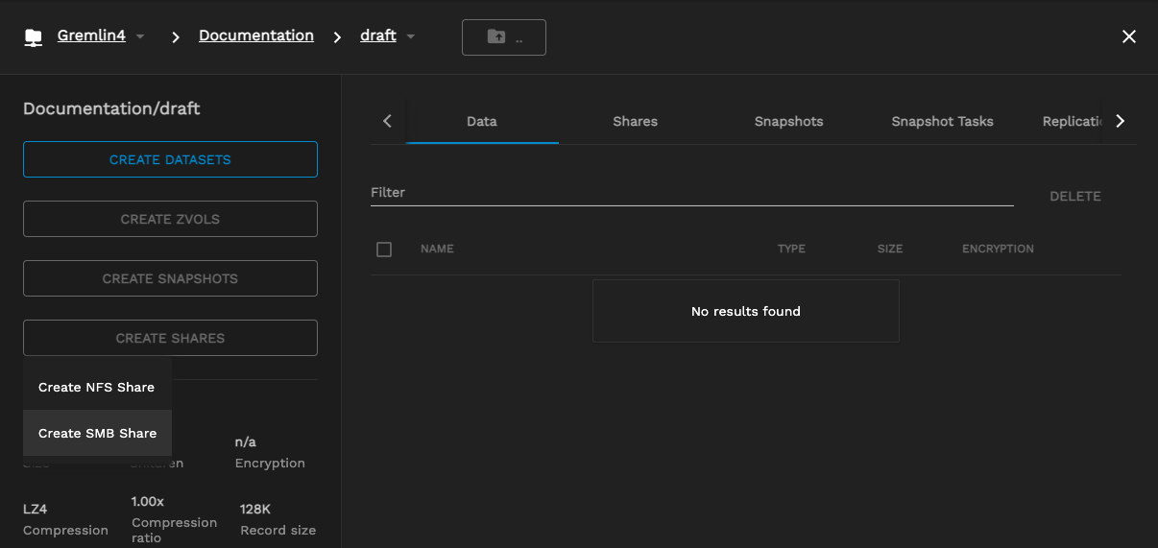Viewport: 1158px width, 548px height.
Task: Open the Create Shares dropdown button
Action: pos(170,338)
